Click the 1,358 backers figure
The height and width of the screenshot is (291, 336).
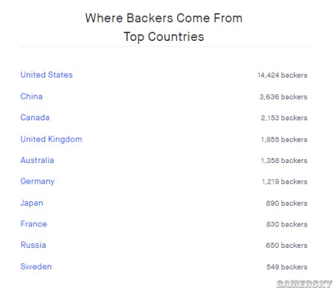[284, 160]
